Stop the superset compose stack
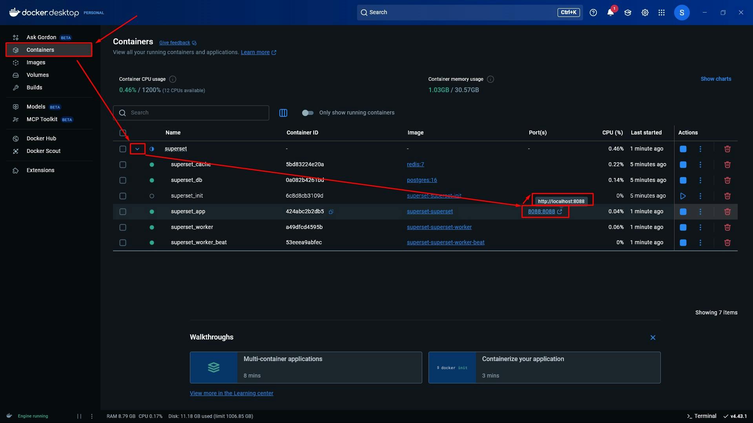753x423 pixels. pos(683,149)
